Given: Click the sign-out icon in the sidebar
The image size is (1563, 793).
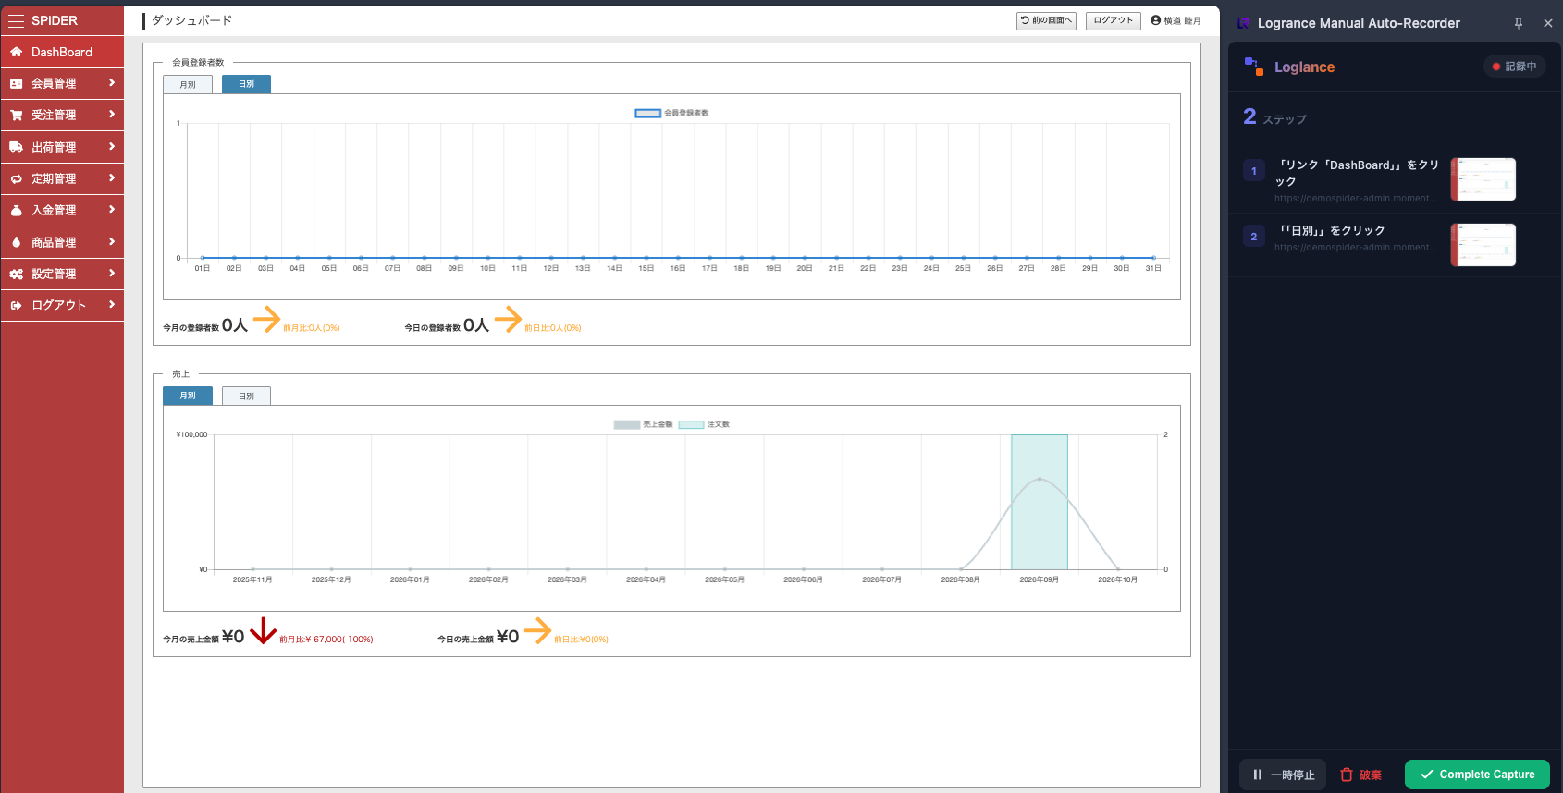Looking at the screenshot, I should pyautogui.click(x=16, y=305).
